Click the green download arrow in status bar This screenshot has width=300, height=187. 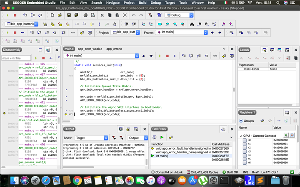coord(292,172)
